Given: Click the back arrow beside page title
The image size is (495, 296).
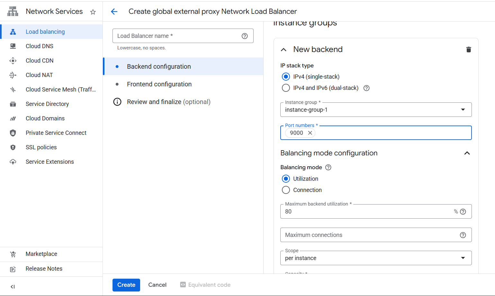Looking at the screenshot, I should click(x=114, y=12).
